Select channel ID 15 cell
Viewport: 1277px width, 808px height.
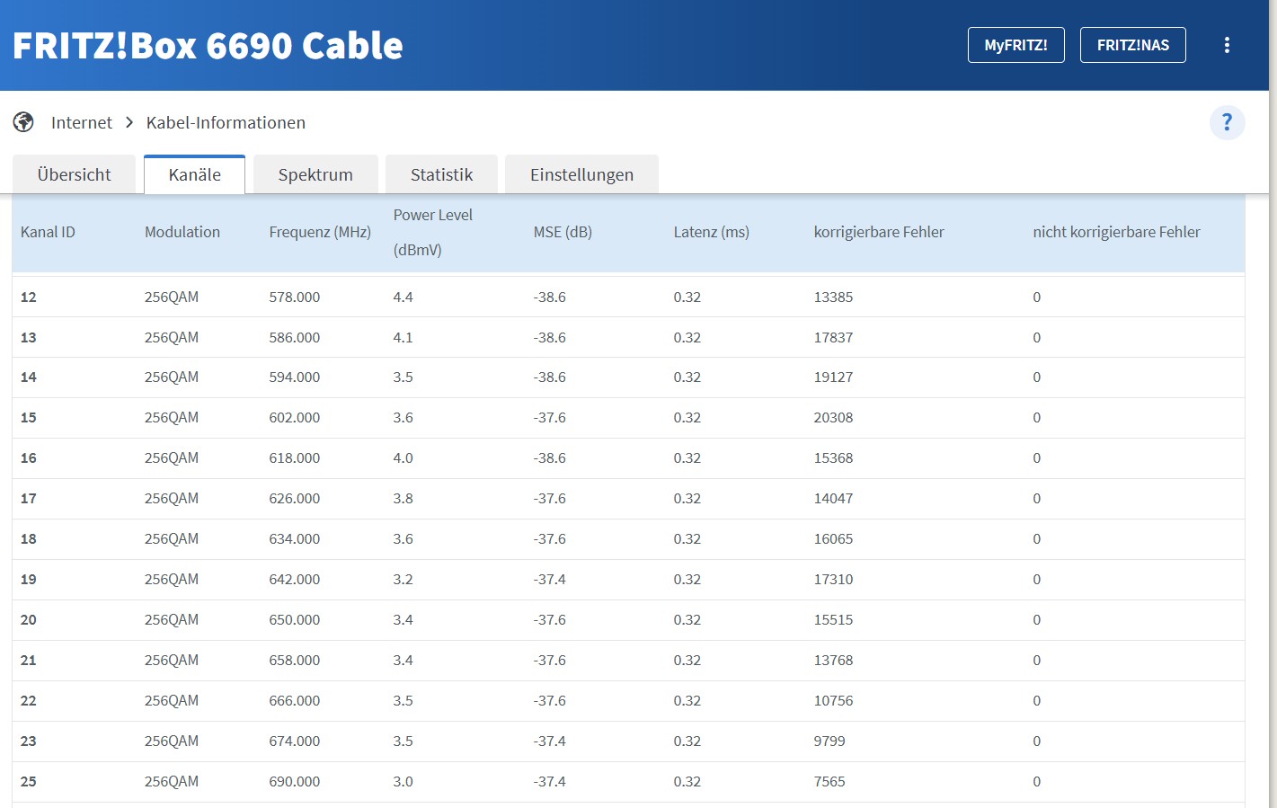29,418
